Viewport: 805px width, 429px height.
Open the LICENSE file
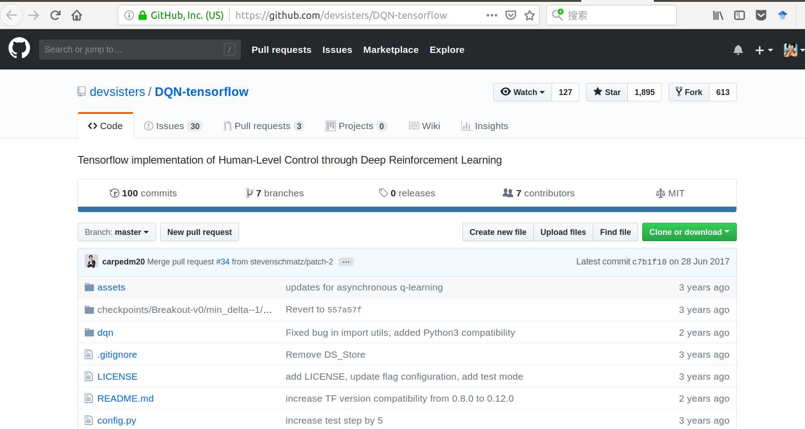pyautogui.click(x=117, y=377)
